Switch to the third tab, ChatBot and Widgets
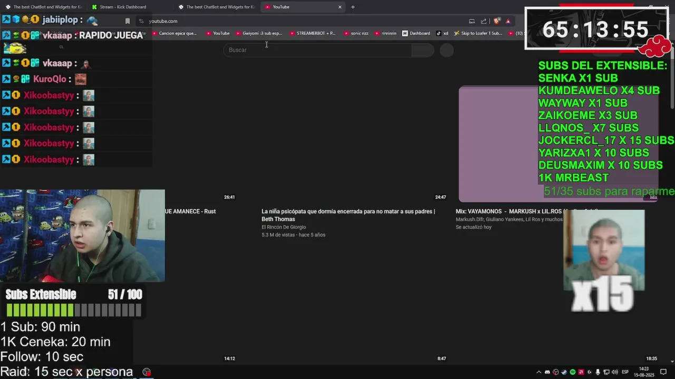The image size is (675, 379). [216, 7]
